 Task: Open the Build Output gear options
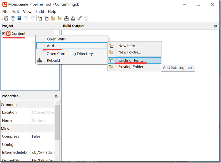click(x=216, y=26)
